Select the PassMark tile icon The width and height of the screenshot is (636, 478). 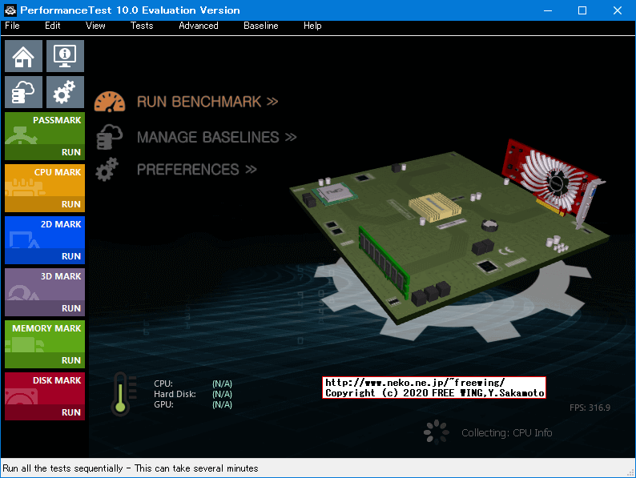point(21,136)
